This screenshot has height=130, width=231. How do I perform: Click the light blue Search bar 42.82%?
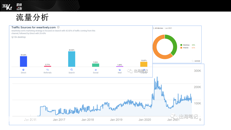(x=72, y=59)
